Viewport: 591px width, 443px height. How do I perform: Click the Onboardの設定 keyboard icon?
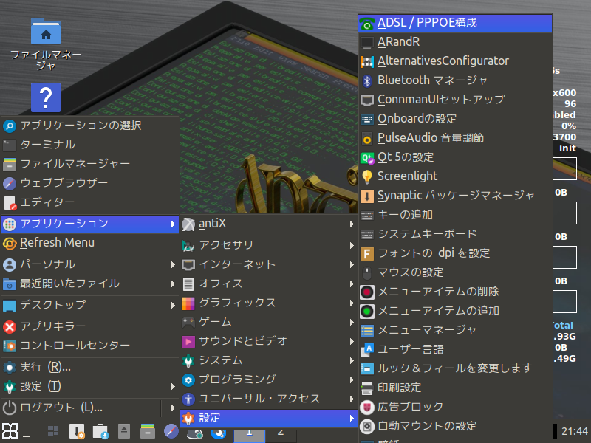tap(366, 119)
